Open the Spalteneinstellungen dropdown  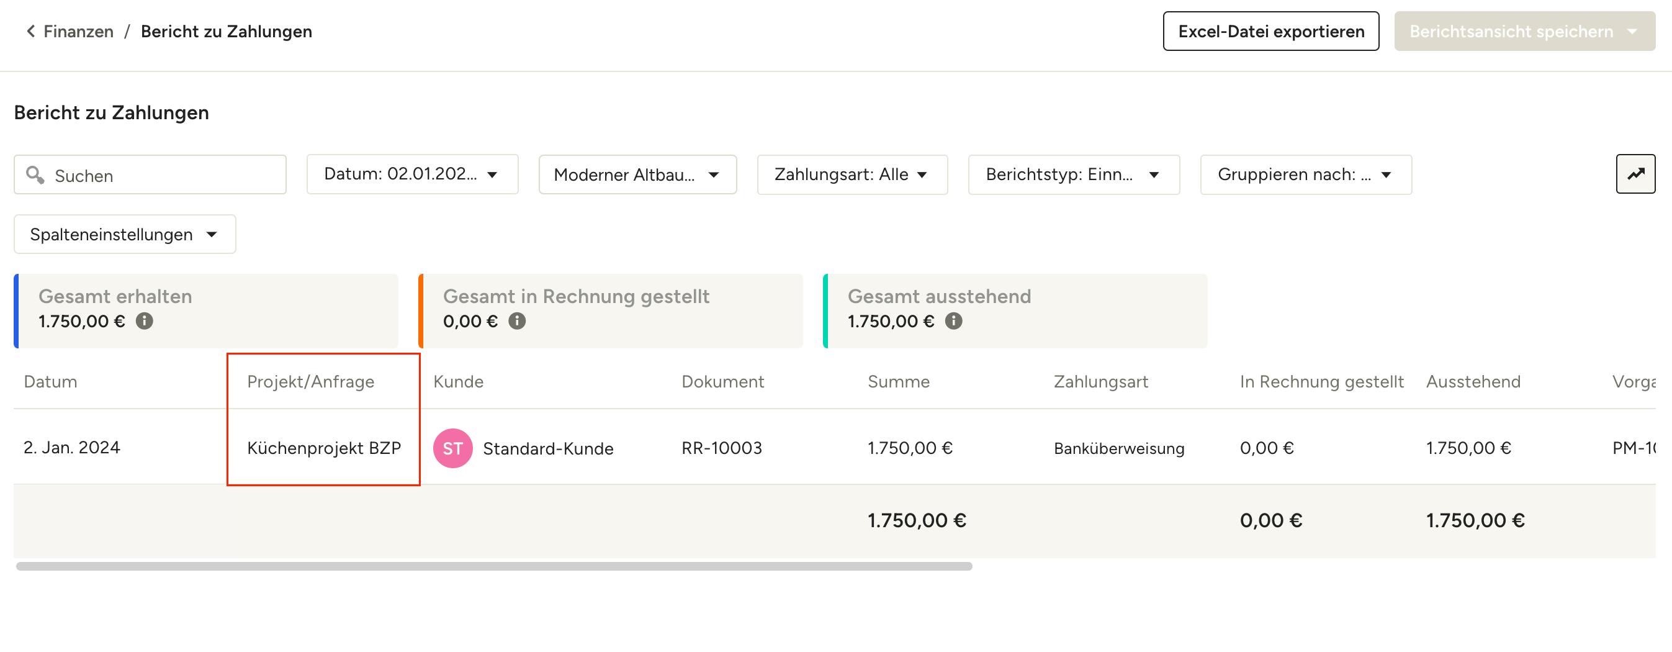coord(125,233)
